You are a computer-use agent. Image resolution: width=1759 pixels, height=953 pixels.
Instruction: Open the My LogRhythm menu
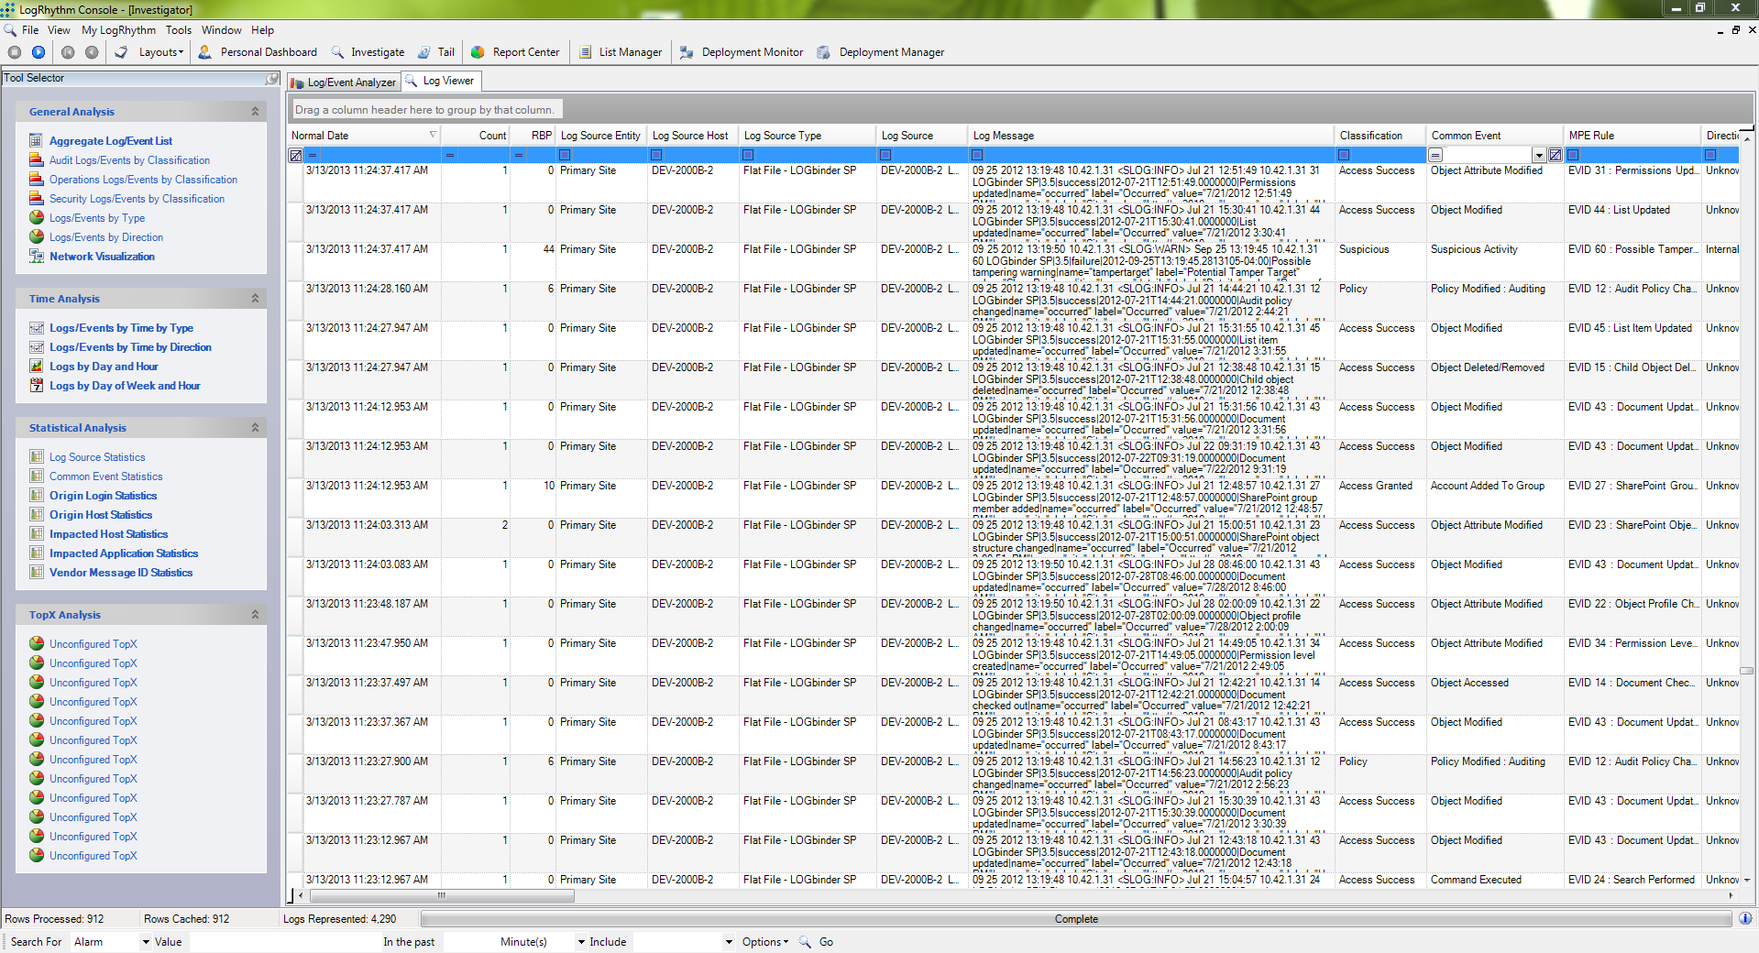pyautogui.click(x=118, y=30)
